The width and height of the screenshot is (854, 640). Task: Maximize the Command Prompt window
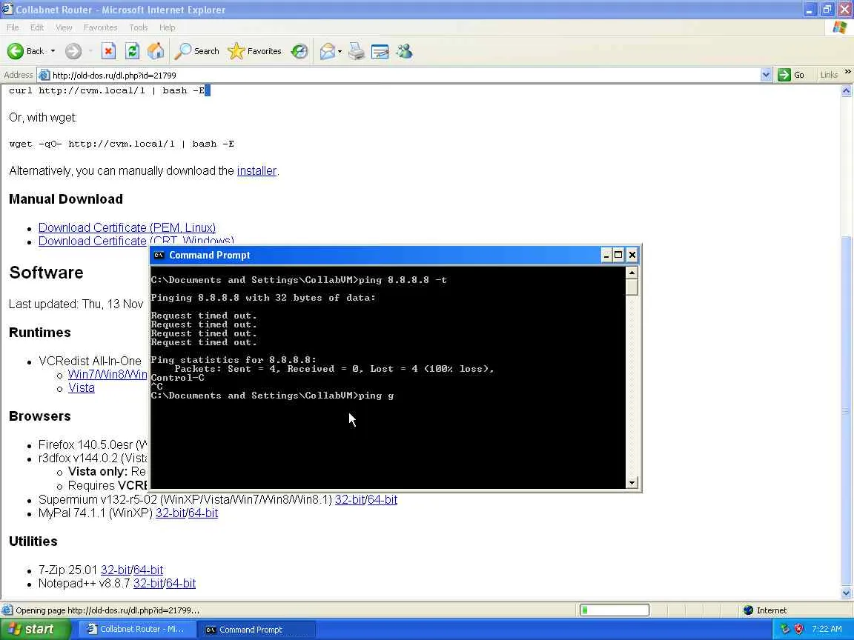tap(619, 256)
